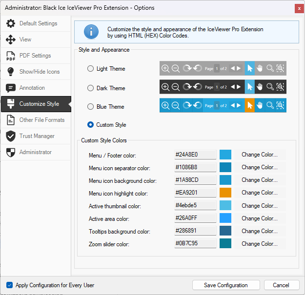Click hand pan icon in Blue Theme preview
305x295 pixels.
(260, 105)
